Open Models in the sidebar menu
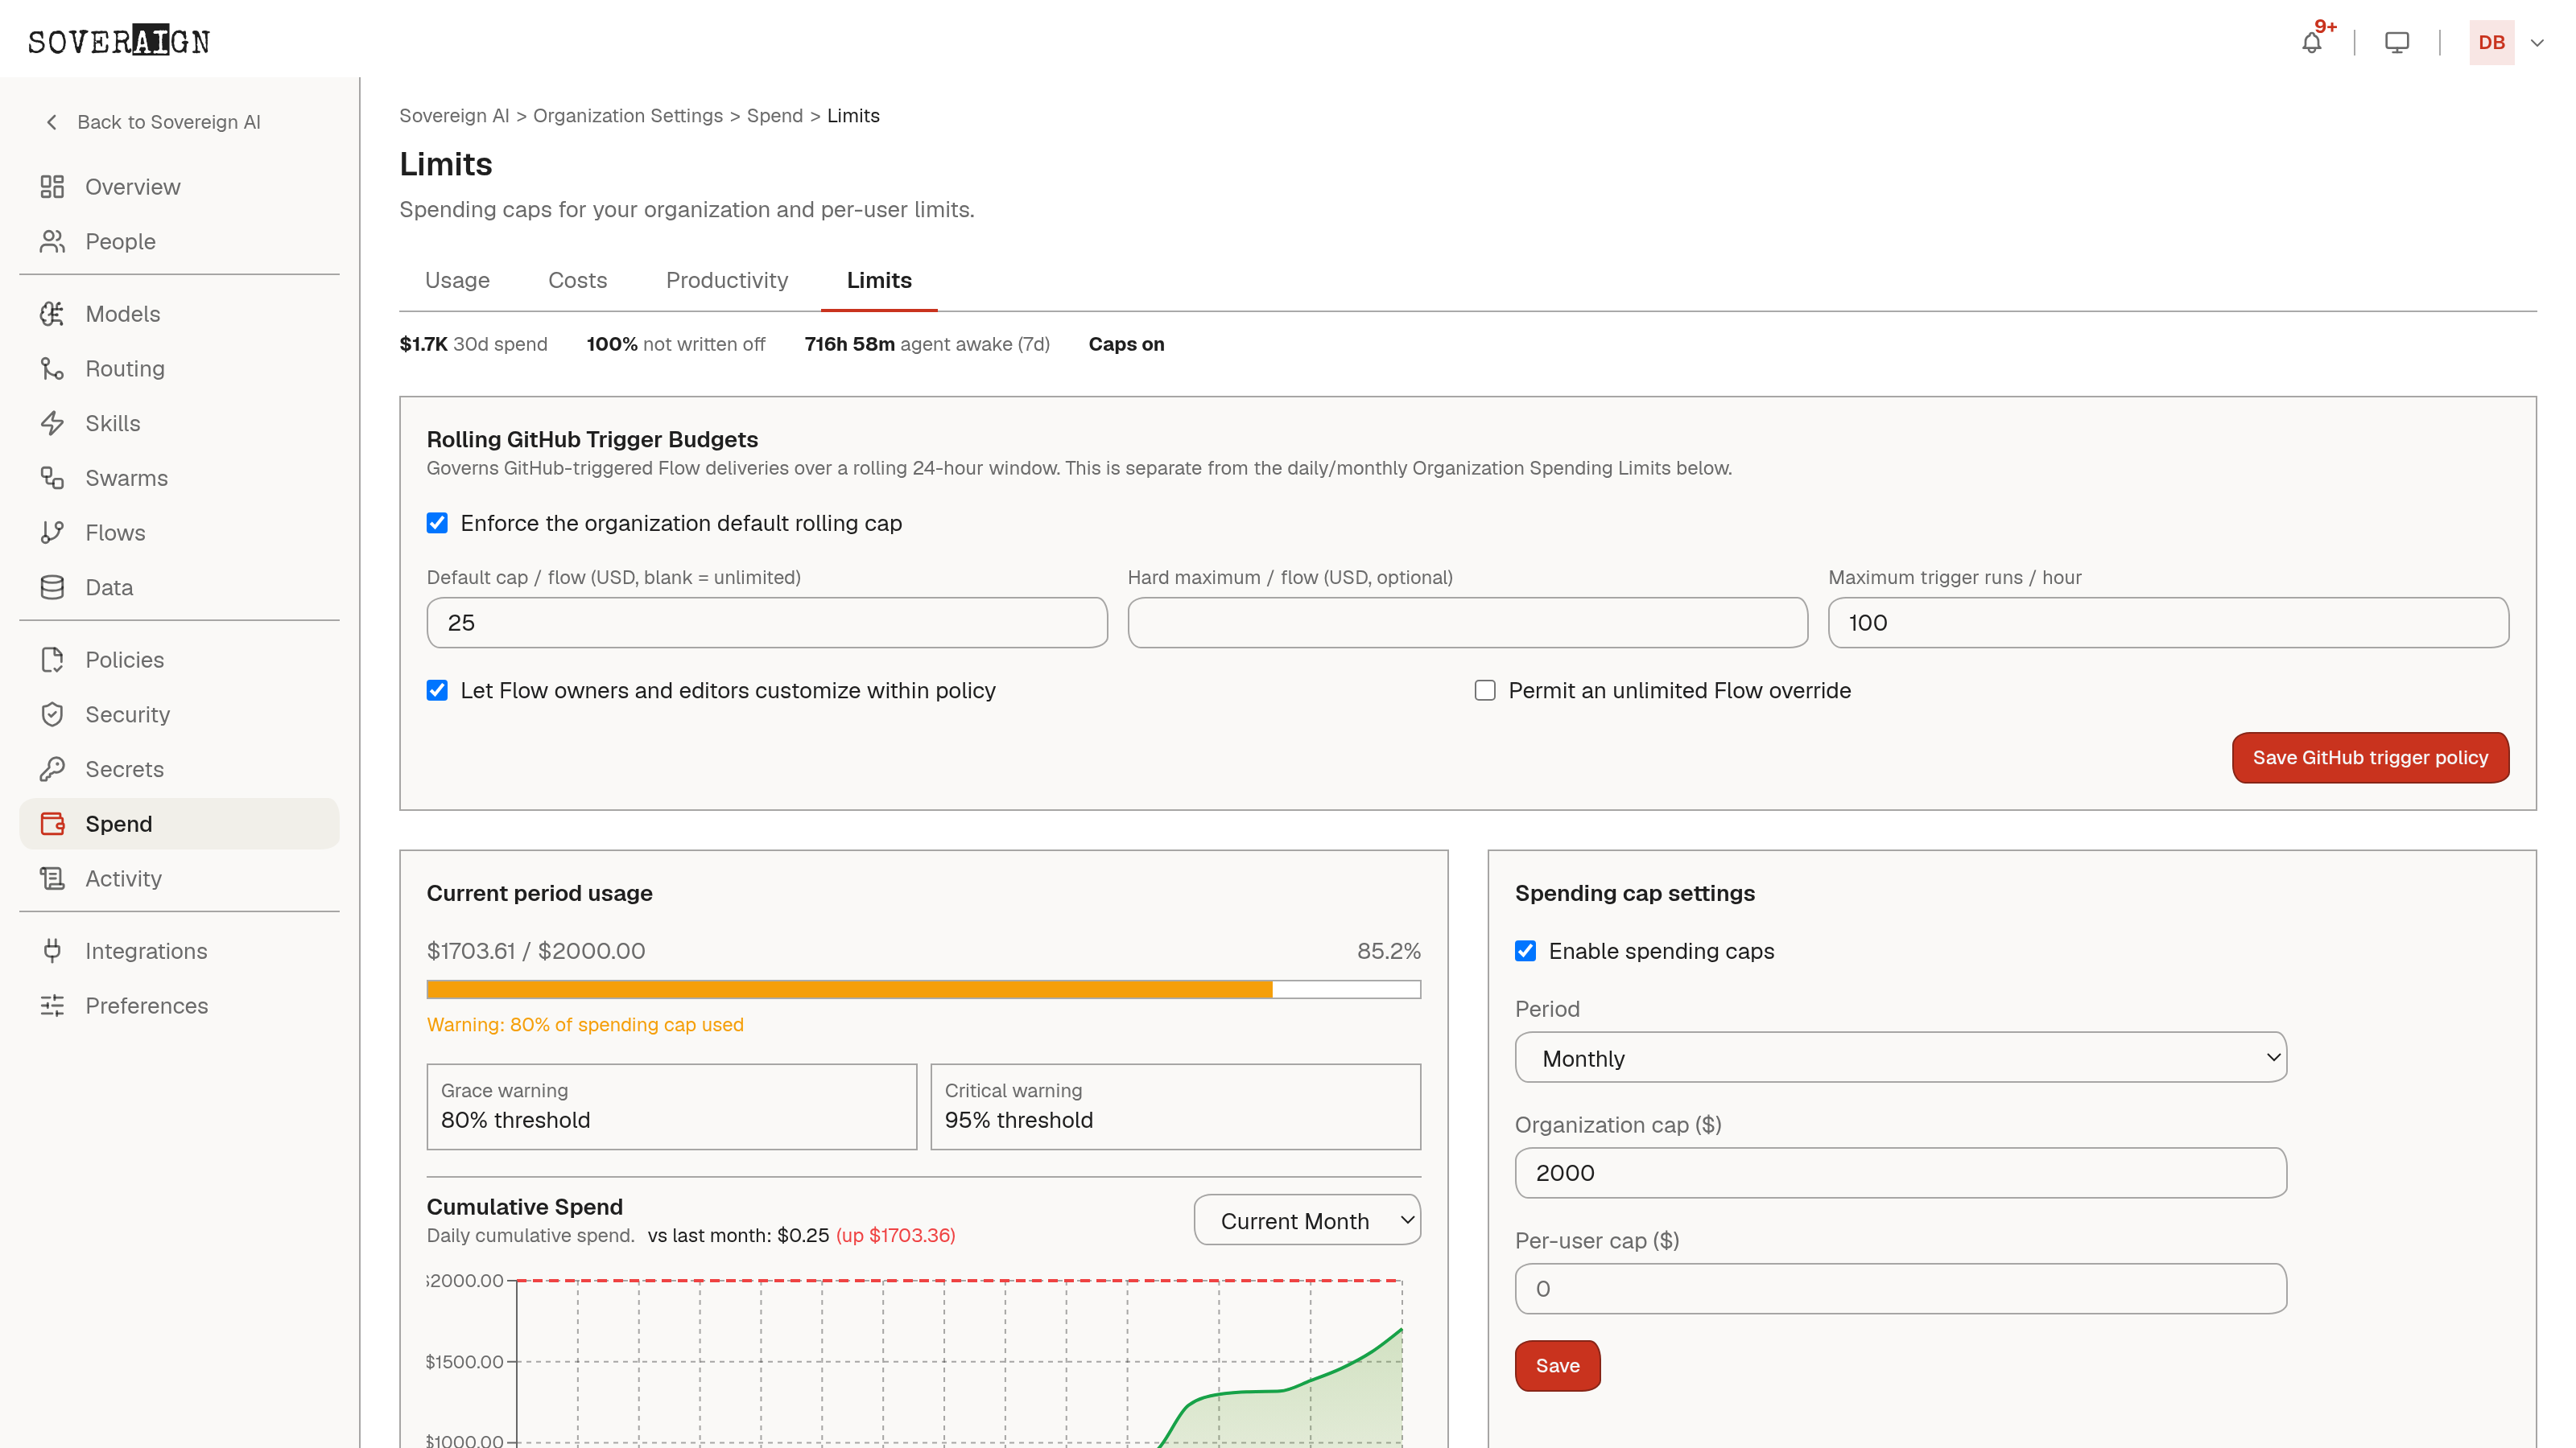 click(179, 314)
